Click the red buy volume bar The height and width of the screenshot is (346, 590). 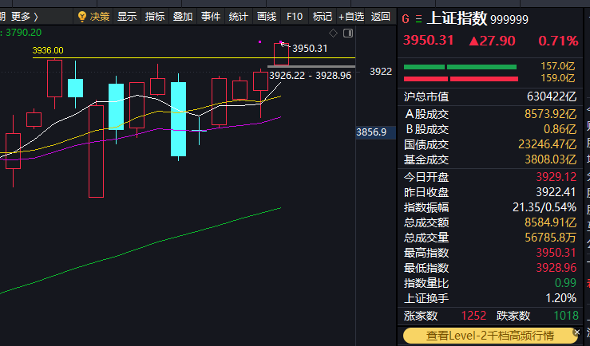pos(461,79)
